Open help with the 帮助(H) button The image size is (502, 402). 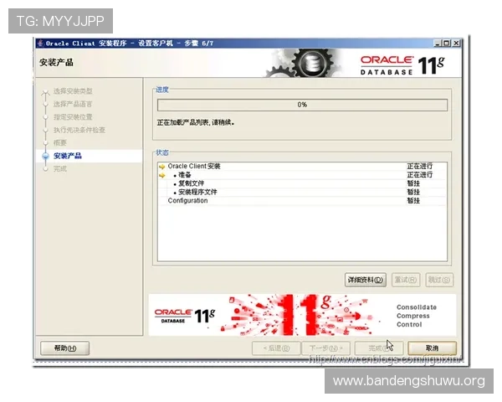point(64,348)
